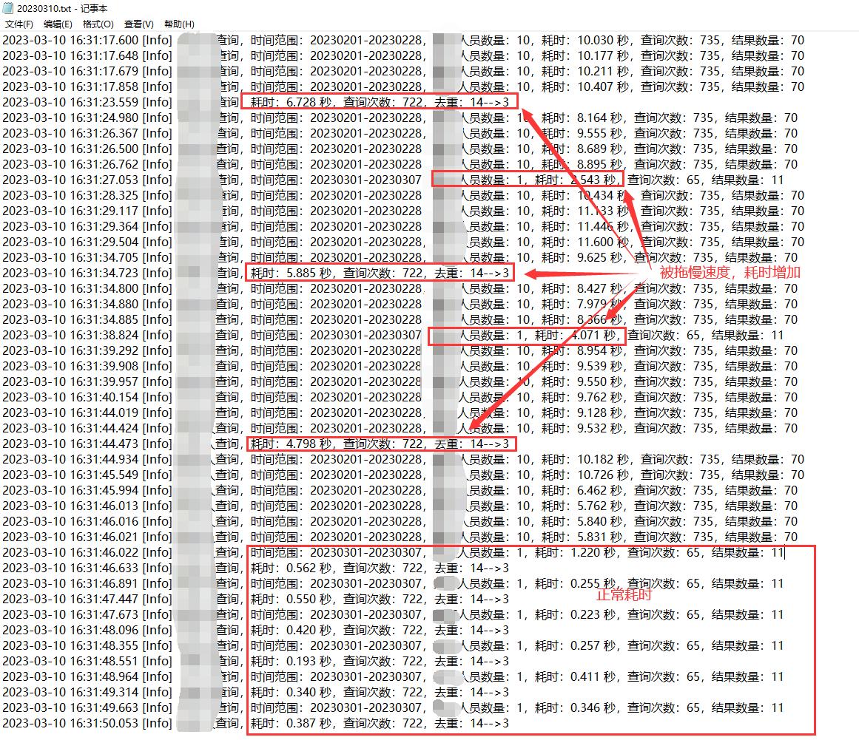Open the 帮助(H) menu
The height and width of the screenshot is (740, 859).
click(x=179, y=24)
